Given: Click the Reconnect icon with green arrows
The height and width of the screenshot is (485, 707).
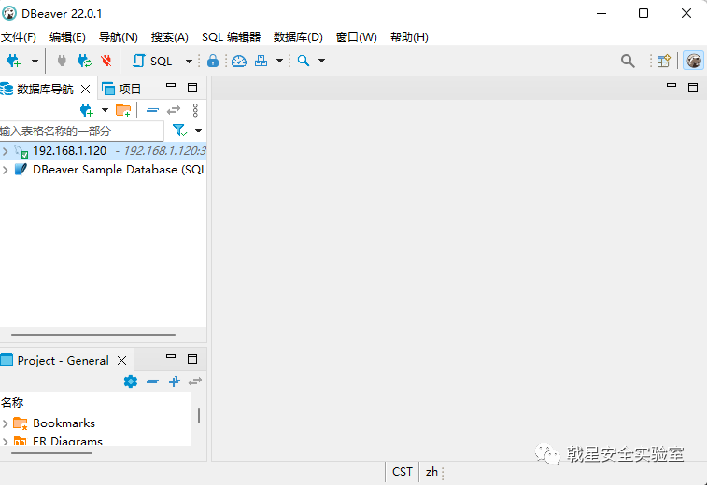Looking at the screenshot, I should (x=84, y=61).
